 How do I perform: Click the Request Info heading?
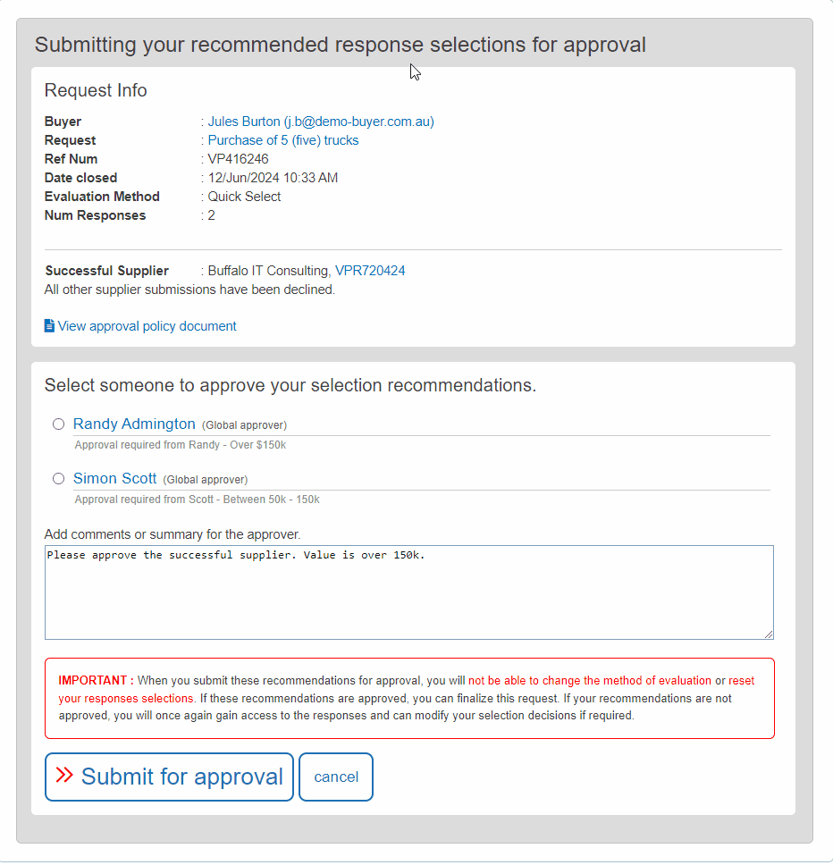(x=96, y=90)
